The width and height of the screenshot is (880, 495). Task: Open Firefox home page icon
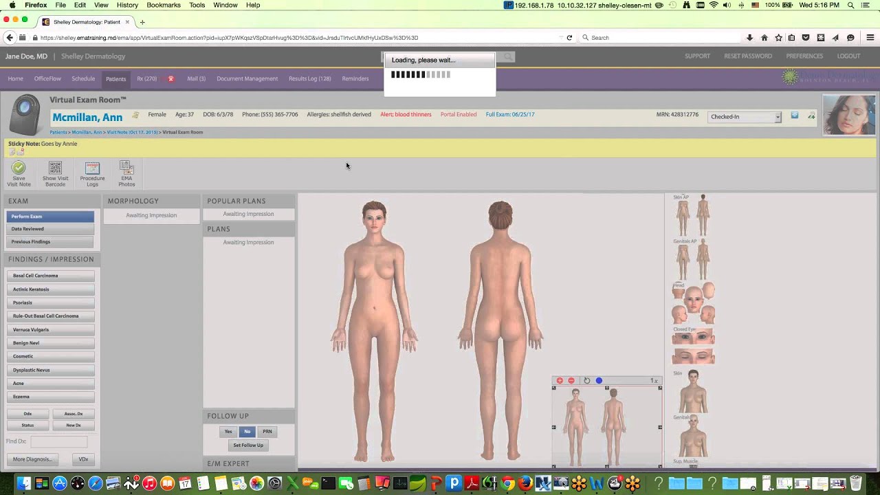[x=764, y=38]
